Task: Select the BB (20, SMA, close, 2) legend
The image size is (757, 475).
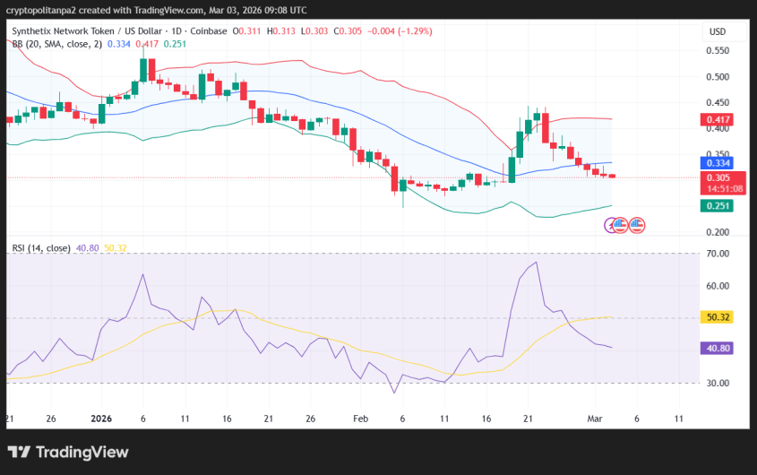Action: 56,43
